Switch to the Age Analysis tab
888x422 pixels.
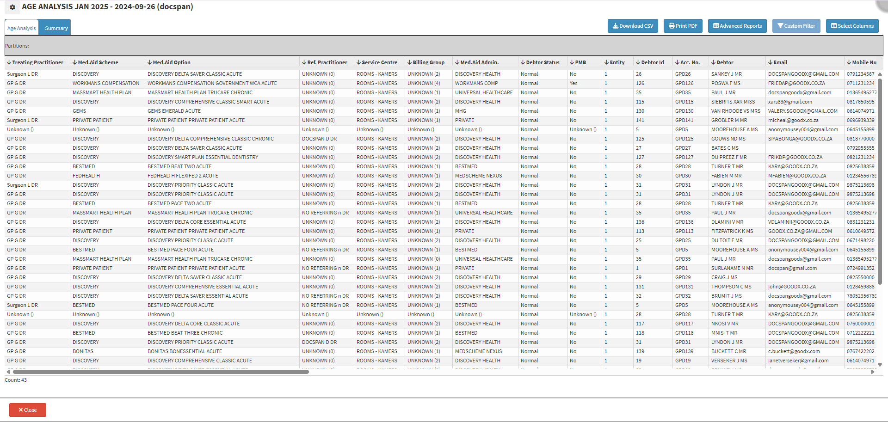[22, 28]
